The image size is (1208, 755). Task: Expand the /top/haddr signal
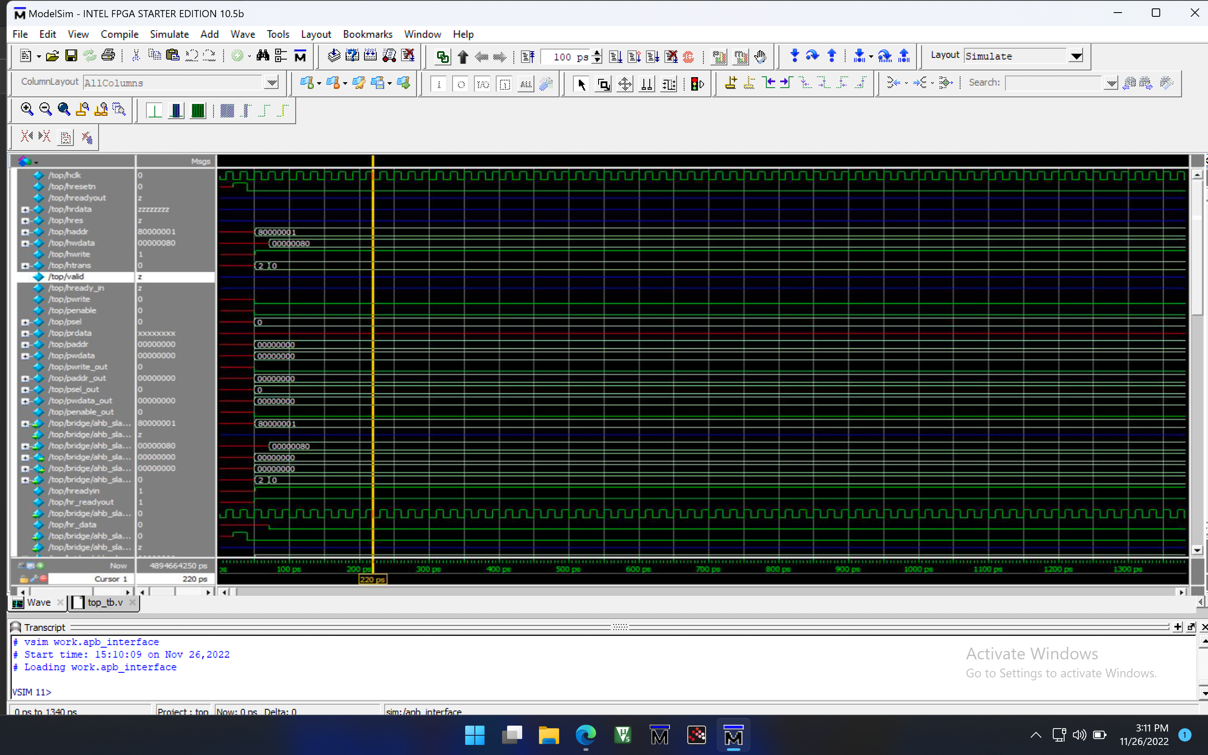[25, 232]
